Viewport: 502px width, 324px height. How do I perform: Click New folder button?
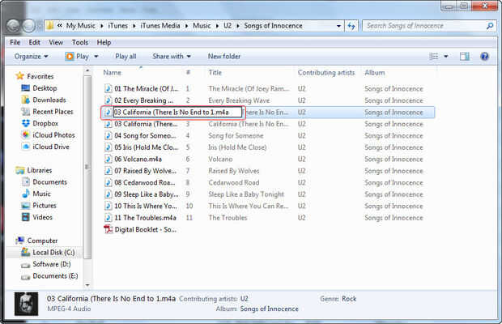pyautogui.click(x=224, y=57)
